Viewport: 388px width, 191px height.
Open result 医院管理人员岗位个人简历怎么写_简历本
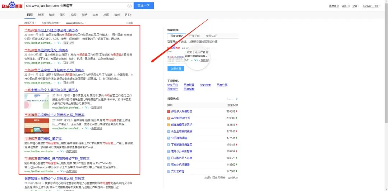[54, 179]
